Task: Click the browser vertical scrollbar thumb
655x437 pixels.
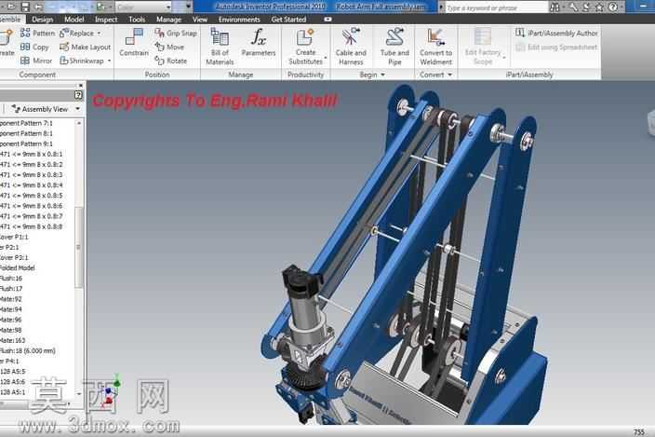Action: pyautogui.click(x=78, y=247)
